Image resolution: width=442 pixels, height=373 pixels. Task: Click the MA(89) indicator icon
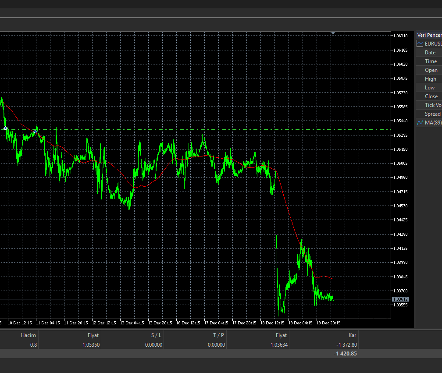click(x=420, y=123)
